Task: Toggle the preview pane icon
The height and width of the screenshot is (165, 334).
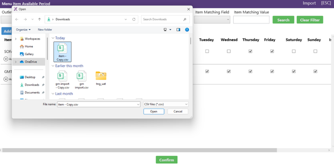Action: click(x=178, y=30)
